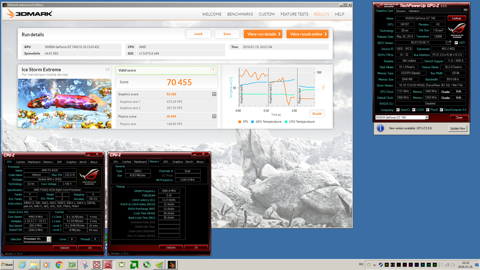Click the Details button under the graph
The image size is (480, 270).
coord(317,114)
